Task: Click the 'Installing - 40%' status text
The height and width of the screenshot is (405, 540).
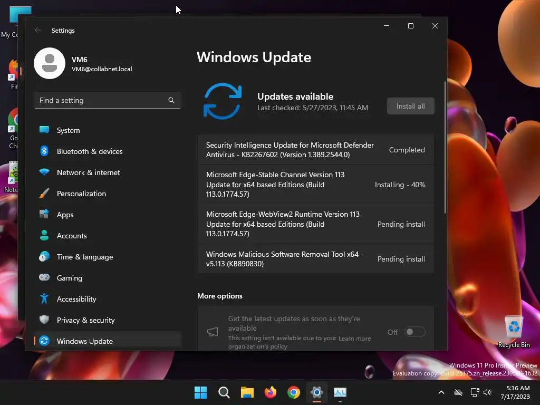Action: pyautogui.click(x=400, y=185)
